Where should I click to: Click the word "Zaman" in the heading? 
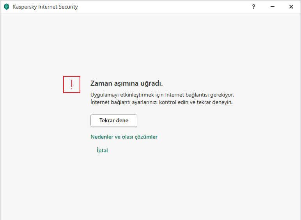click(99, 83)
